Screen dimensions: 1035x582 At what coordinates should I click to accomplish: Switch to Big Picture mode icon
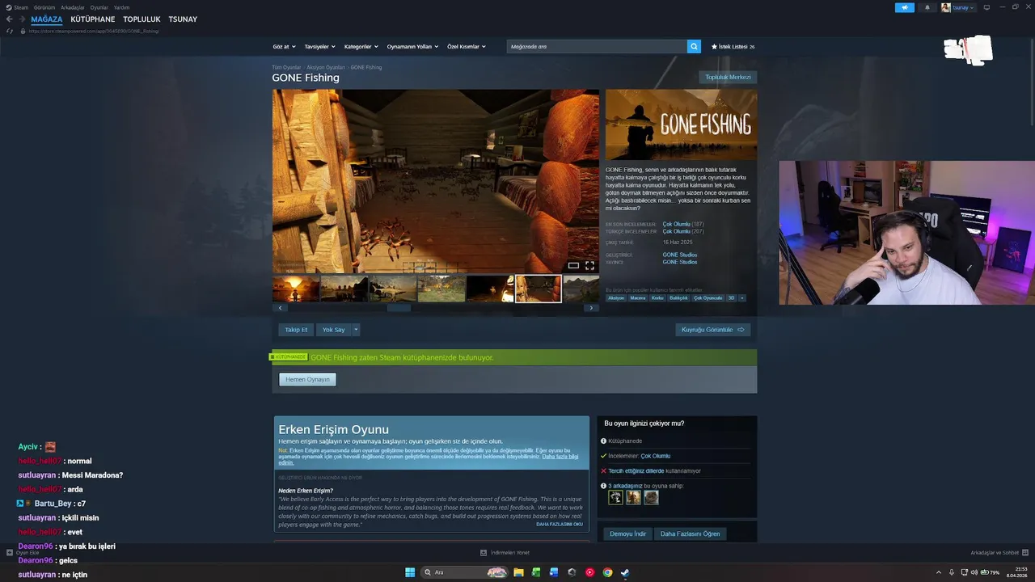pyautogui.click(x=986, y=7)
